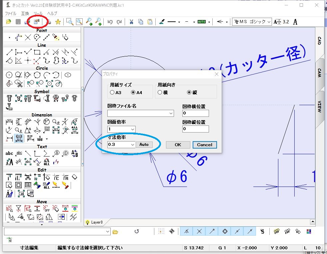The image size is (327, 254).
Task: Click the Layer0 tab label
Action: pos(97,222)
